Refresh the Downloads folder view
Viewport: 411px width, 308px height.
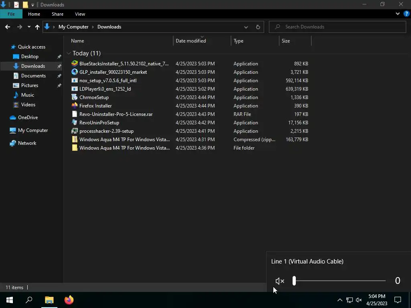coord(258,27)
